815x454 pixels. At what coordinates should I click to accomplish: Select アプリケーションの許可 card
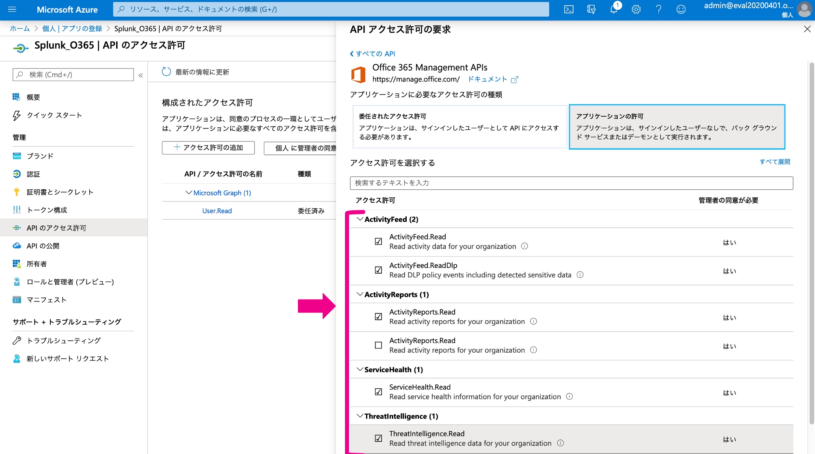[677, 127]
